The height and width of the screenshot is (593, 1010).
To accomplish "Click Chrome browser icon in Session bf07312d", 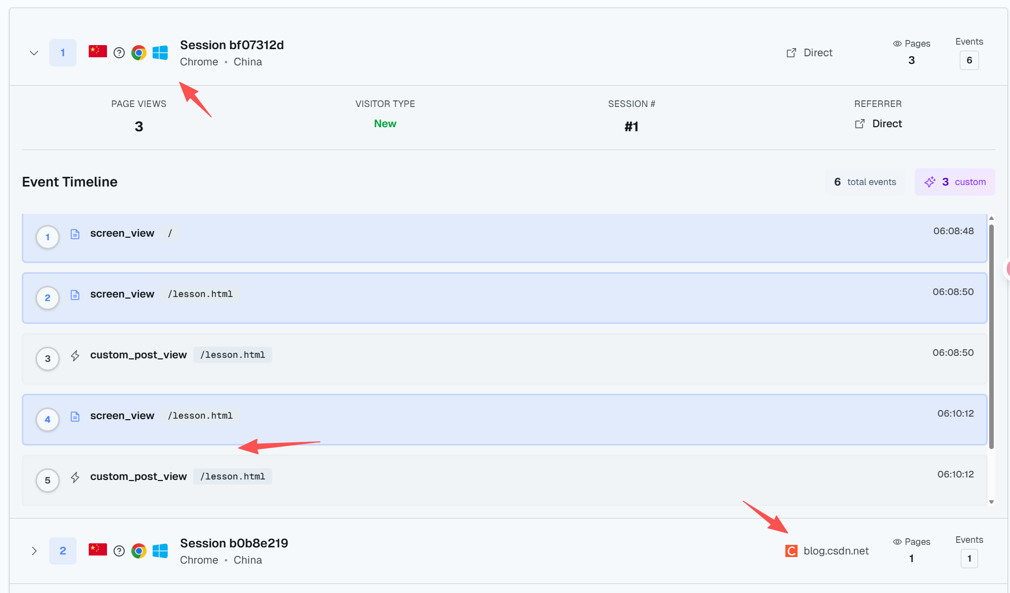I will point(139,53).
